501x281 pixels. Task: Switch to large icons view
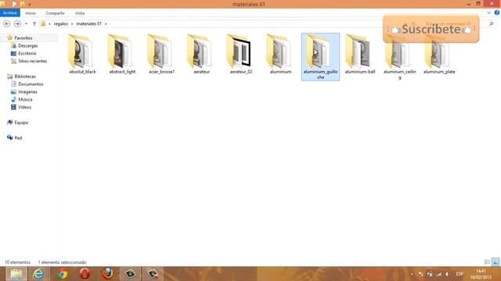tap(496, 262)
